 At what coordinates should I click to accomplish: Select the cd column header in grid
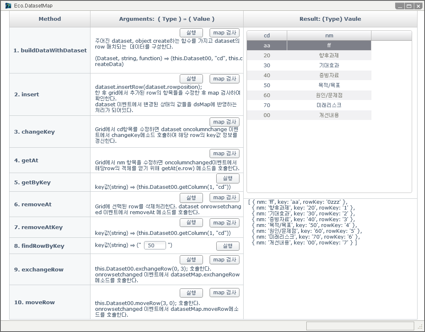click(x=267, y=36)
